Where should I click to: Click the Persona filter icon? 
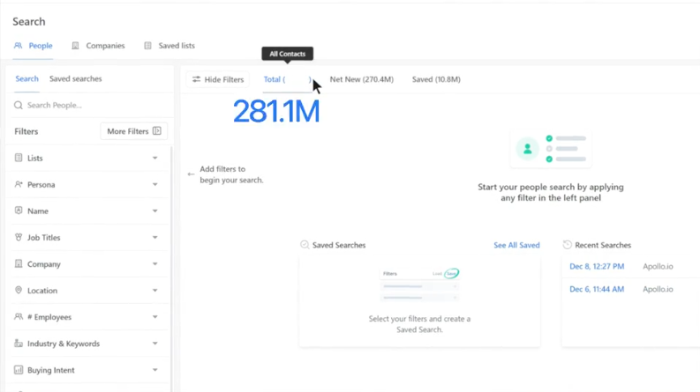(19, 184)
